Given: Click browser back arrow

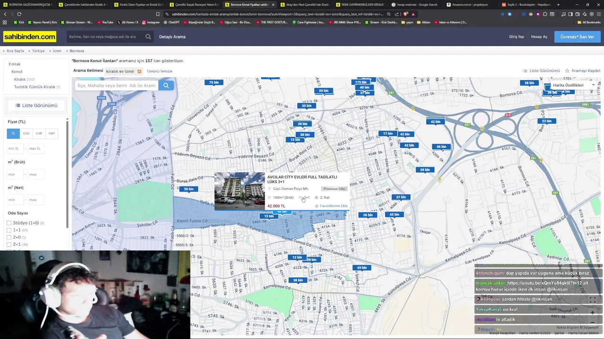Looking at the screenshot, I should click(x=5, y=14).
